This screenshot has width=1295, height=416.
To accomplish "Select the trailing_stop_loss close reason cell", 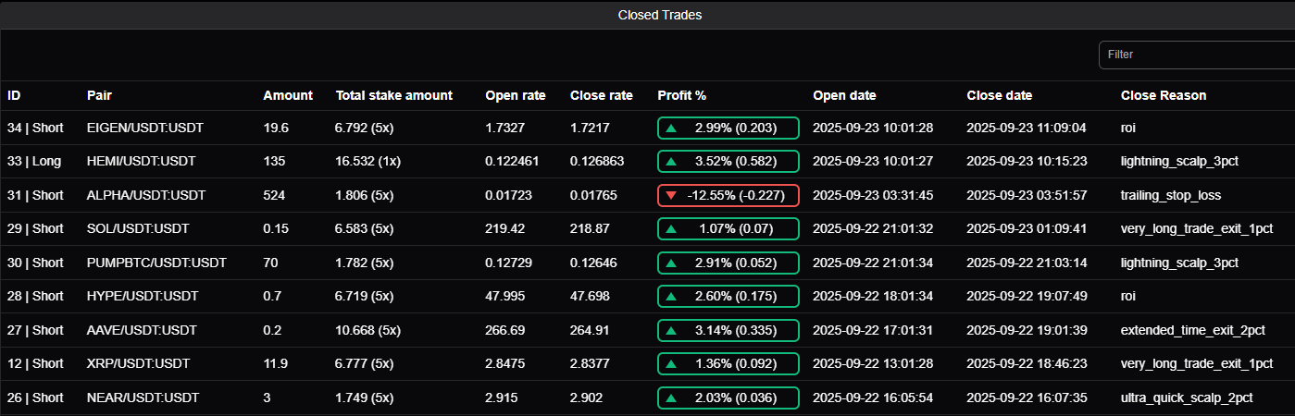I will pos(1170,195).
